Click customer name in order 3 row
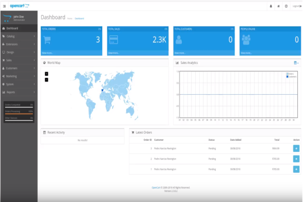303x202 pixels. [165, 149]
